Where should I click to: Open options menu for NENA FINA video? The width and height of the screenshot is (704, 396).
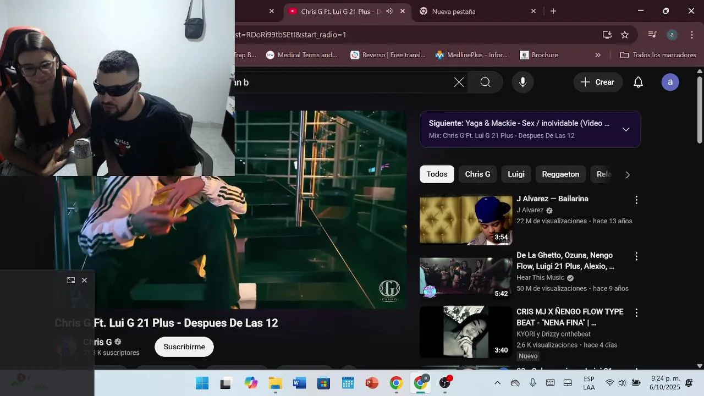click(636, 312)
